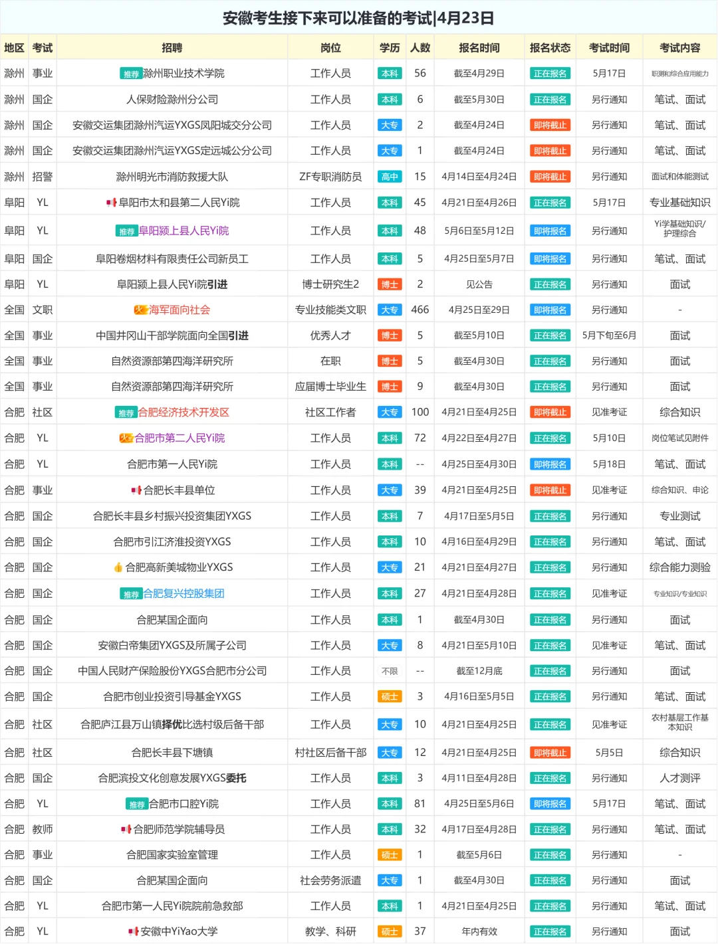Click the 即将截止 badge for 滁州明光市消防救援大队
This screenshot has height=944, width=718.
550,177
